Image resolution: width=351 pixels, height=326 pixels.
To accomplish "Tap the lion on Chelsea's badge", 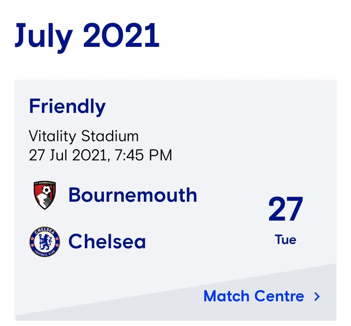I will tap(44, 242).
